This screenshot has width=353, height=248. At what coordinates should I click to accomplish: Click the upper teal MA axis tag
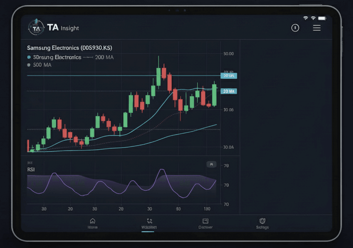pos(229,76)
